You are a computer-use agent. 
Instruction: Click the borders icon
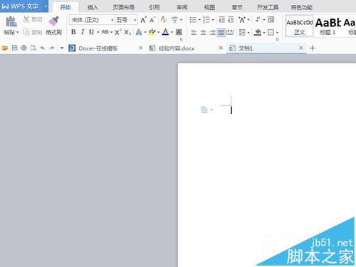coord(271,32)
